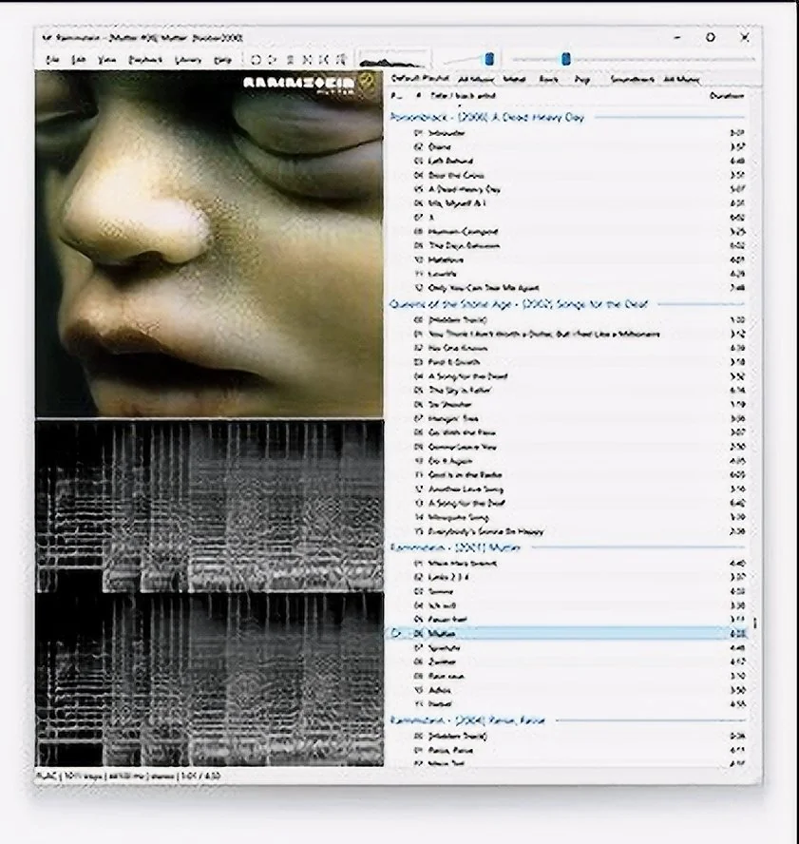Open the View menu
The image size is (799, 844).
click(x=107, y=60)
